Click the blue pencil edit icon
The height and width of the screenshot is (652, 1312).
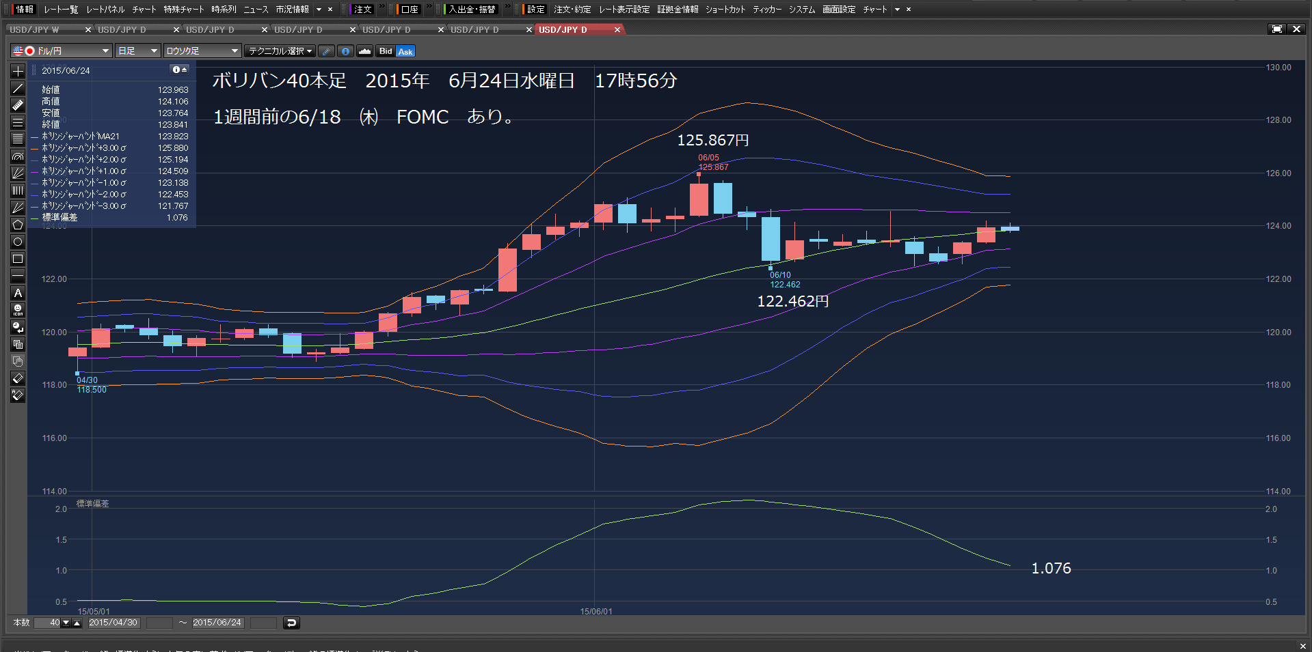pos(327,51)
